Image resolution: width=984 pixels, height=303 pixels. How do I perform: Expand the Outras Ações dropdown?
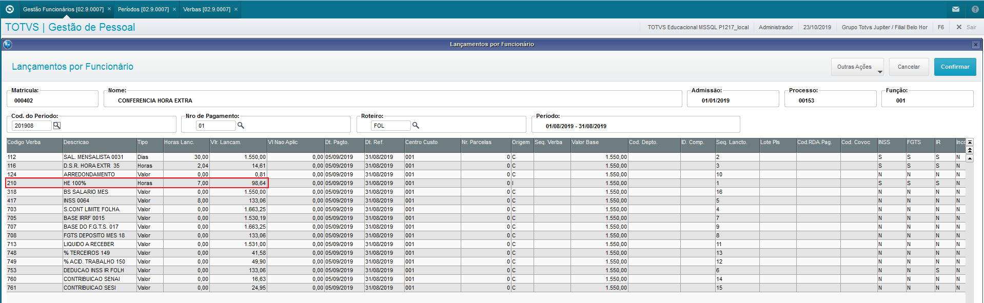click(857, 67)
